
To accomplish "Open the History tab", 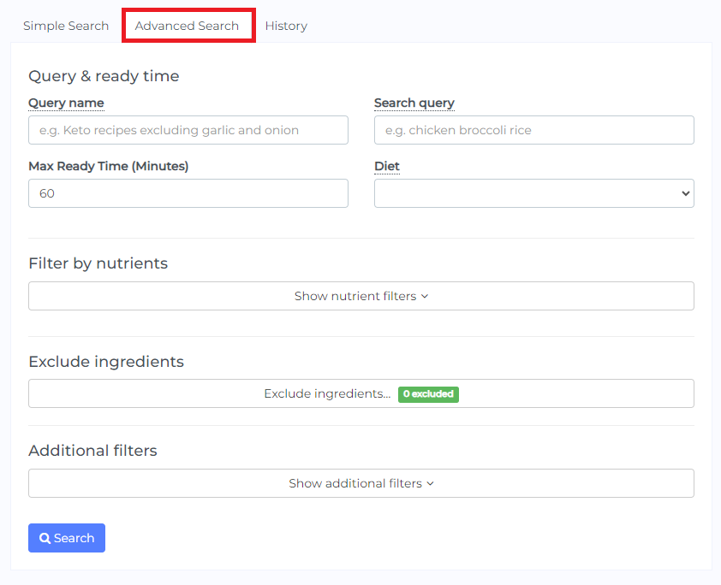I will click(x=286, y=26).
